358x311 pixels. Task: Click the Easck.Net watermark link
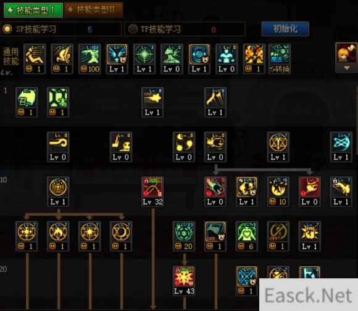tap(309, 295)
